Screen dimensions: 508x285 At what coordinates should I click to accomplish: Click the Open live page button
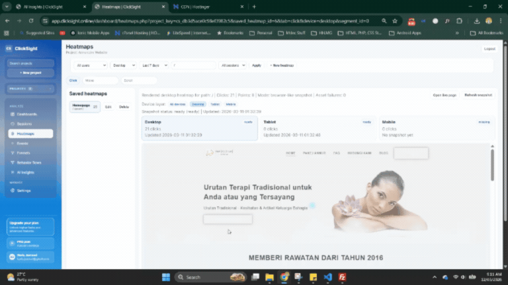click(x=444, y=95)
